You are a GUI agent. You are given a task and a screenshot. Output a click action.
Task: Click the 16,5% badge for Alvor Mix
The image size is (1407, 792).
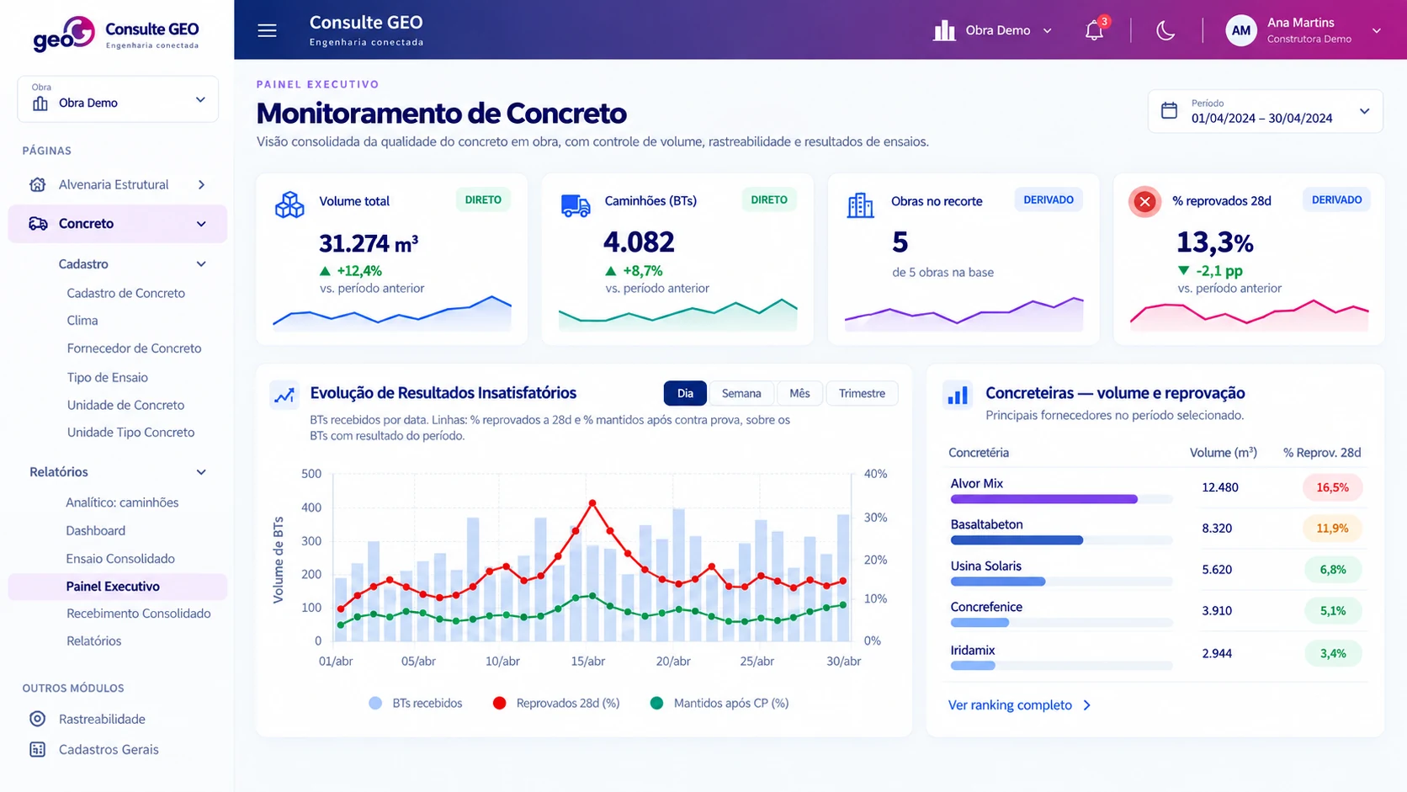click(x=1332, y=487)
